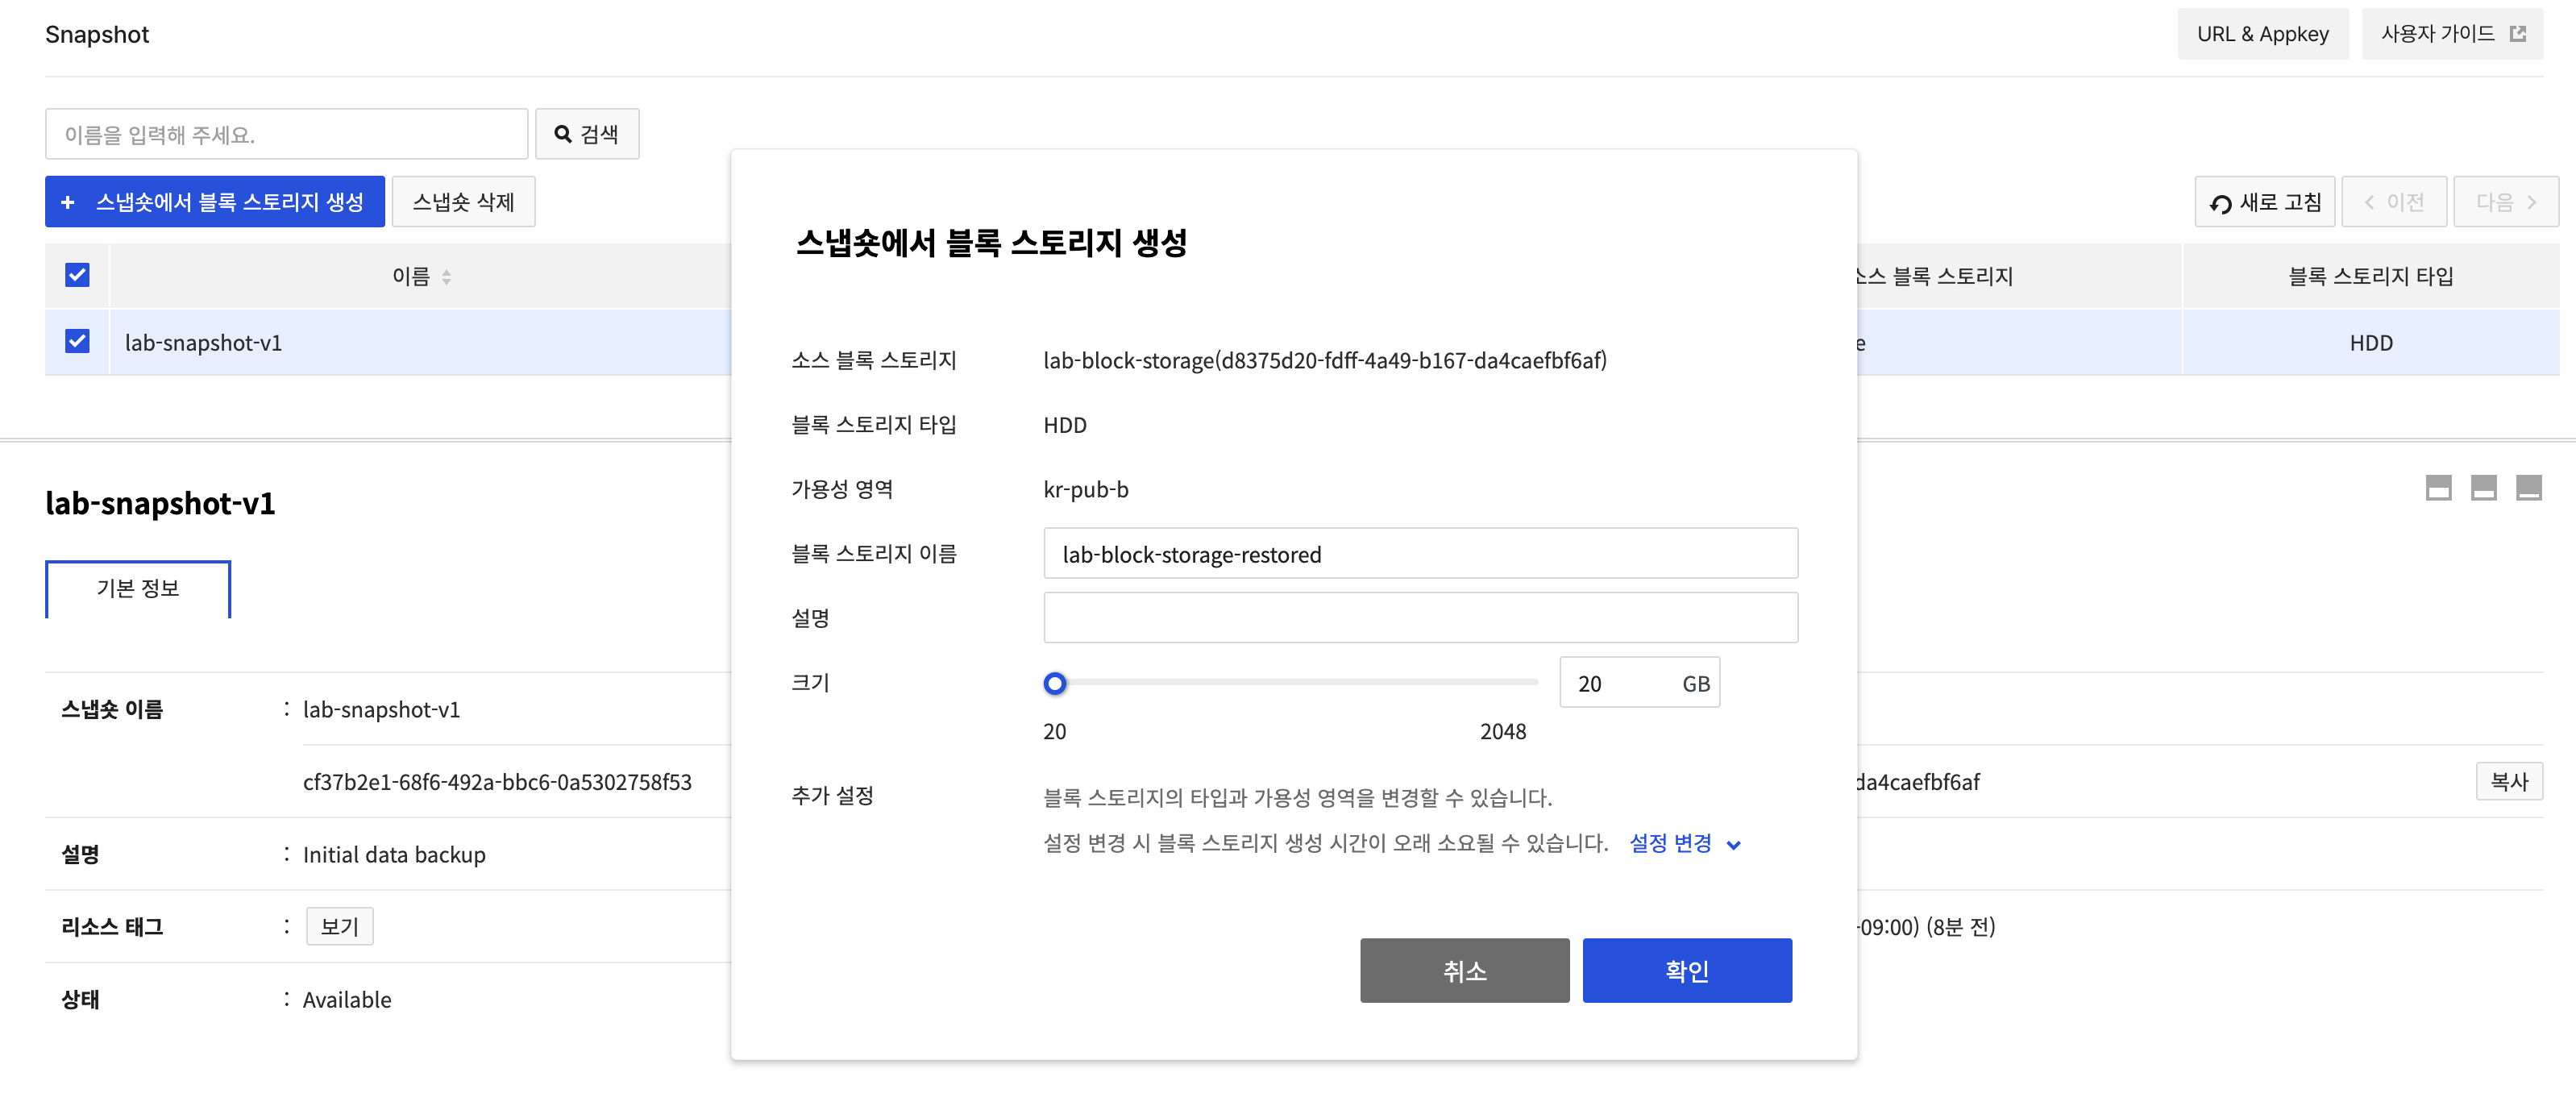Open the URL & Appkey button
The width and height of the screenshot is (2576, 1106).
[x=2262, y=34]
